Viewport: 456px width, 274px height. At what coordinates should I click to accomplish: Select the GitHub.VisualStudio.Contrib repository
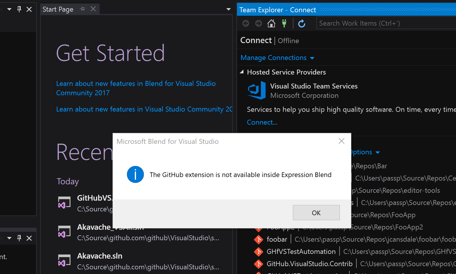coord(310,264)
